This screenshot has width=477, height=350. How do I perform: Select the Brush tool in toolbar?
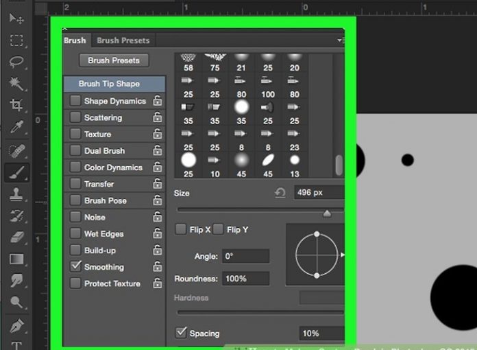pyautogui.click(x=16, y=172)
